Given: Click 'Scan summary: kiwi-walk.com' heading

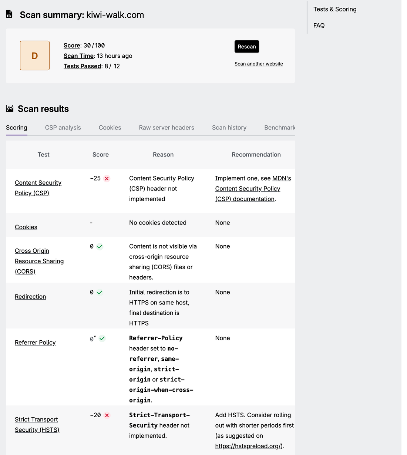Looking at the screenshot, I should [x=82, y=15].
